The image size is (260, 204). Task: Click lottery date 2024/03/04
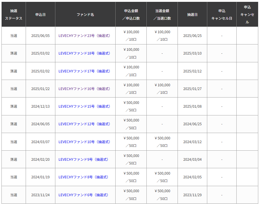tap(192, 159)
